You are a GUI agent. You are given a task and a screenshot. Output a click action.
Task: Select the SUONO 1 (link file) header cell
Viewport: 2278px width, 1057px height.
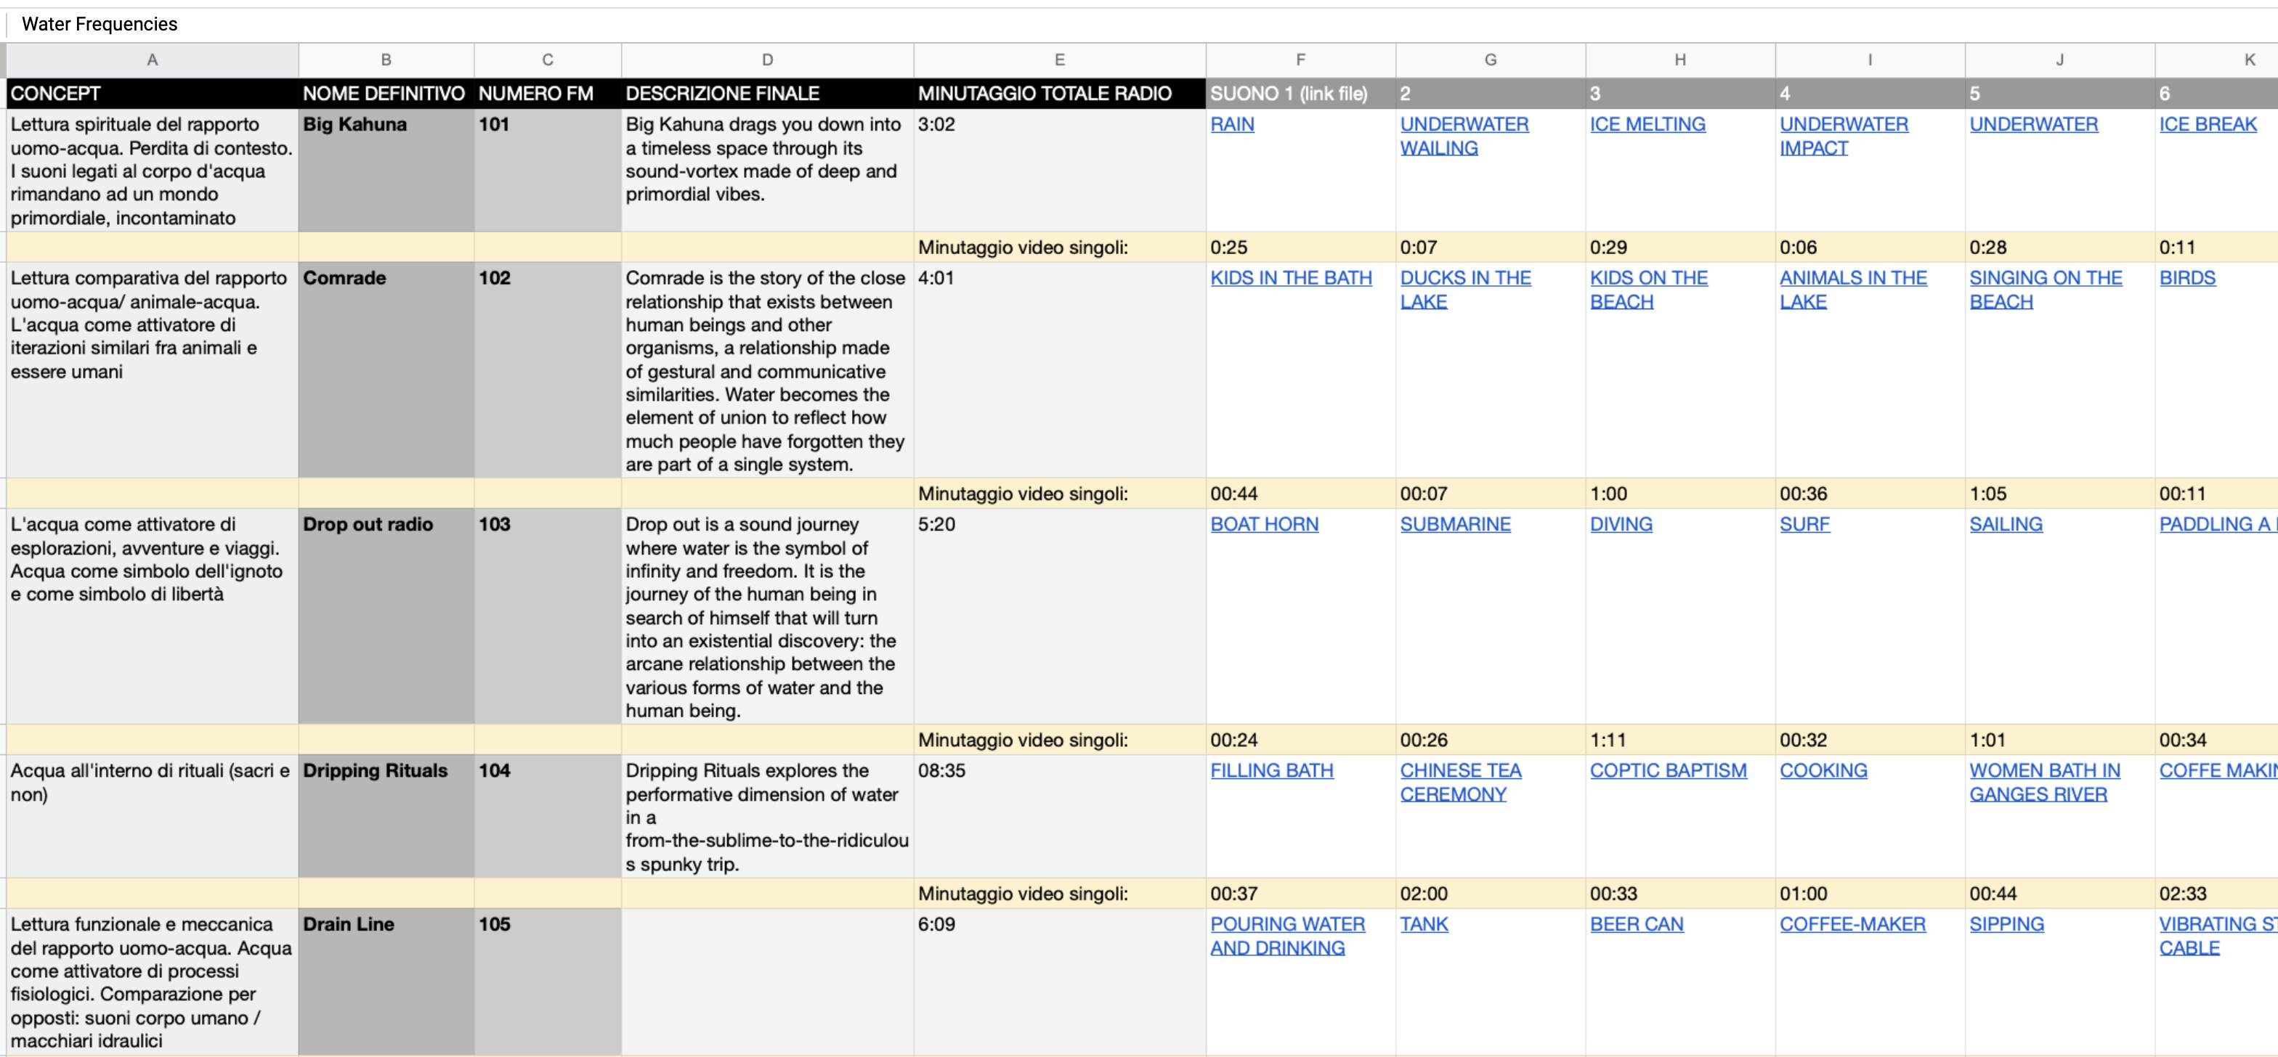pos(1301,93)
